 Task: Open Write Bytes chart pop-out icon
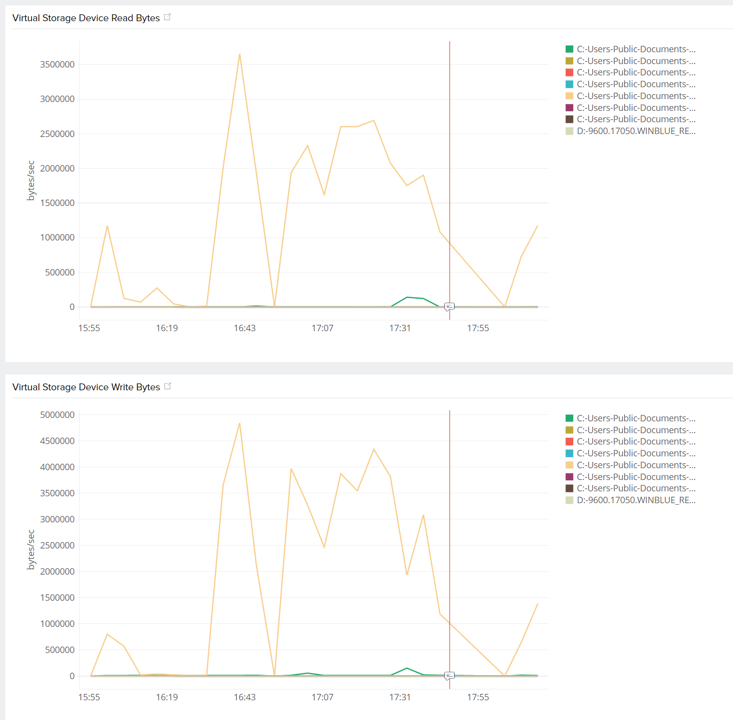point(167,386)
